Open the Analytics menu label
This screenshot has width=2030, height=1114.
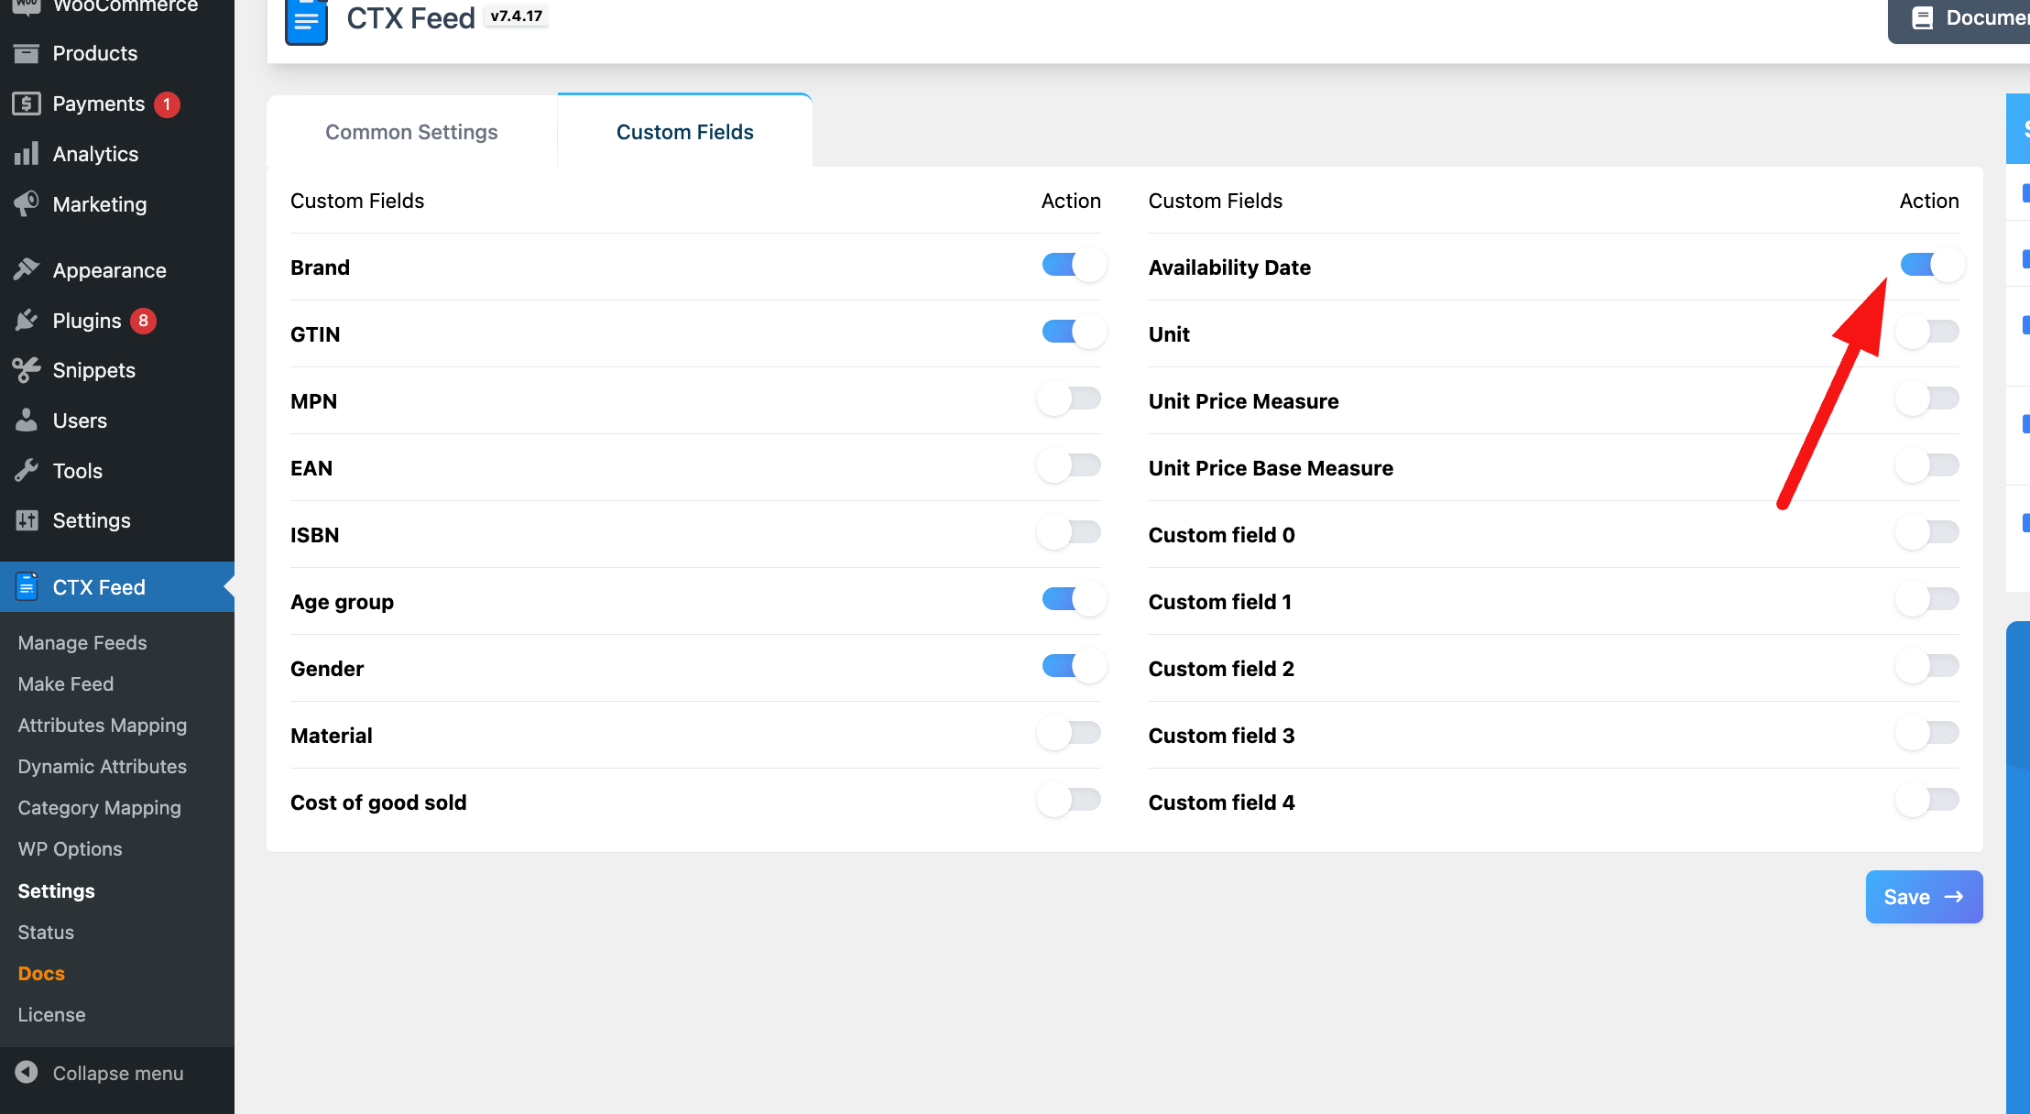(95, 154)
